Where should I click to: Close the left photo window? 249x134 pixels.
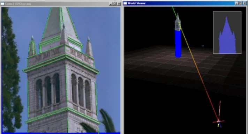[119, 3]
